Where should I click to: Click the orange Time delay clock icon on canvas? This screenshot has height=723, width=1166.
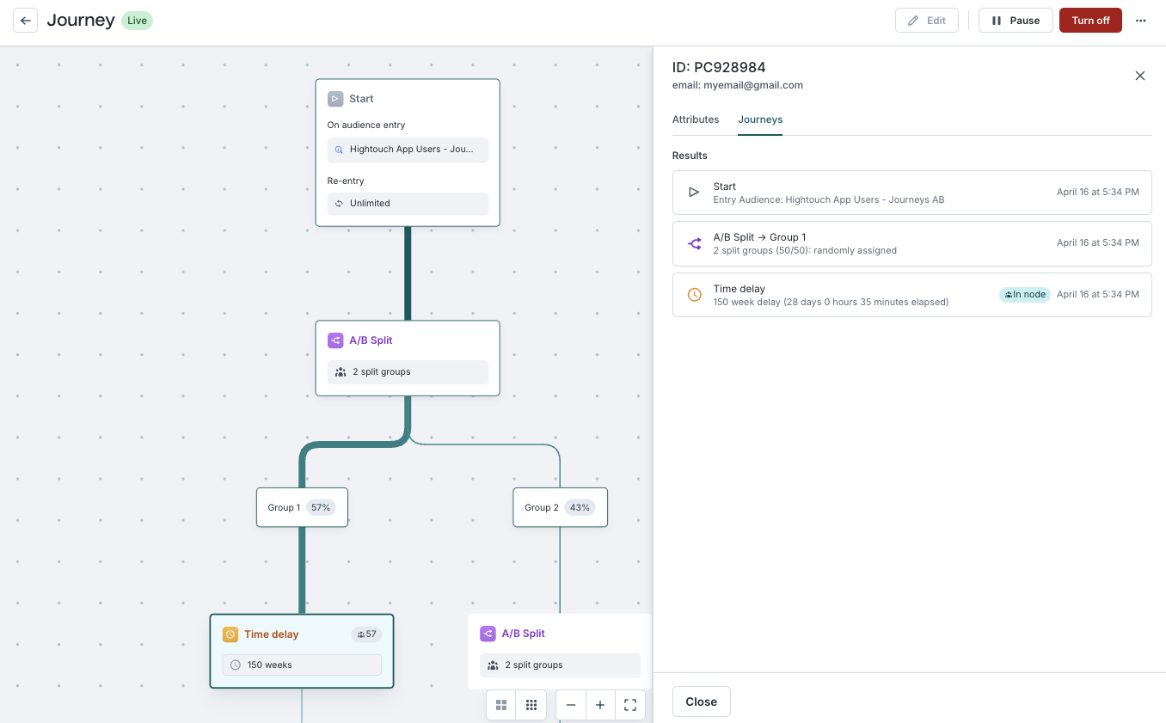coord(230,634)
